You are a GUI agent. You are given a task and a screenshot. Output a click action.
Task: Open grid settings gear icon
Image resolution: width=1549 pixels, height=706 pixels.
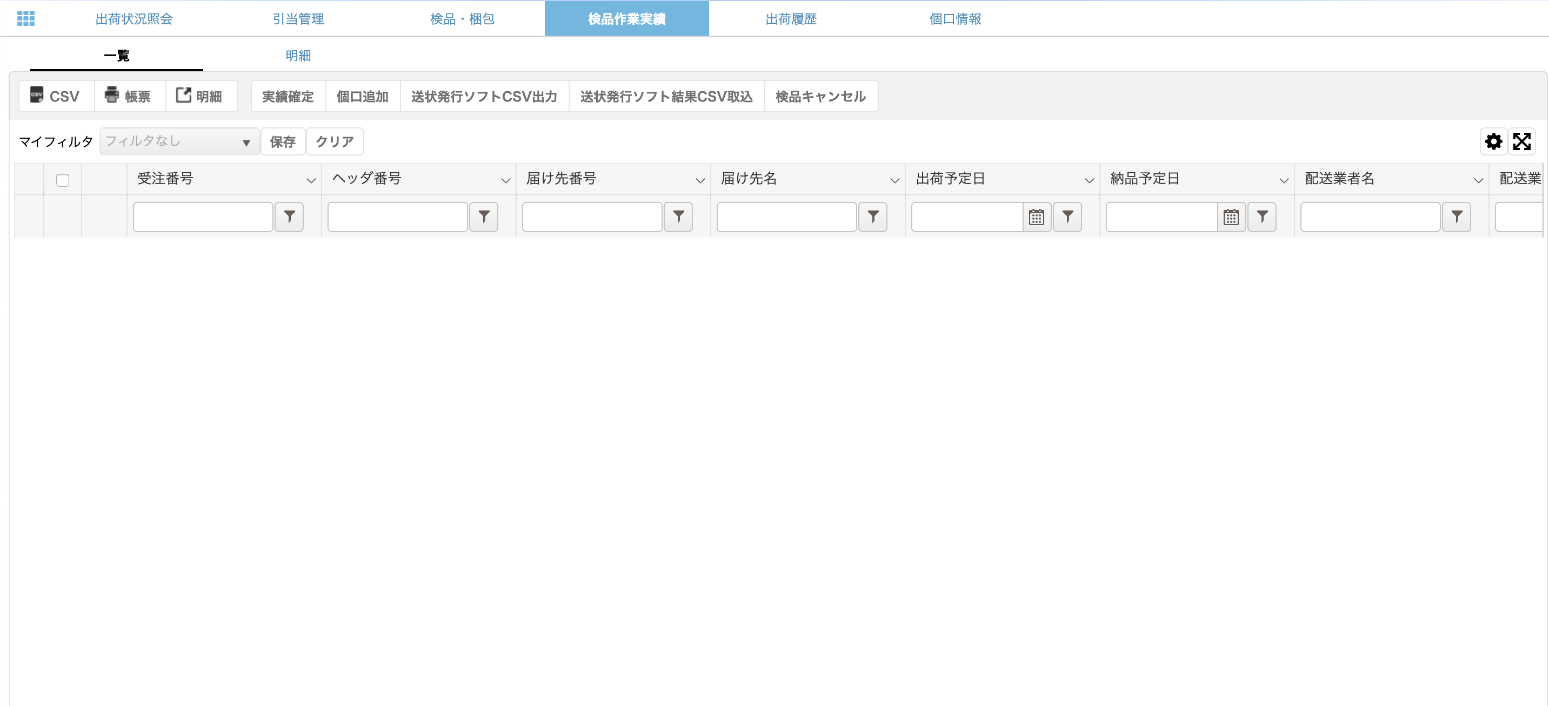(1494, 141)
